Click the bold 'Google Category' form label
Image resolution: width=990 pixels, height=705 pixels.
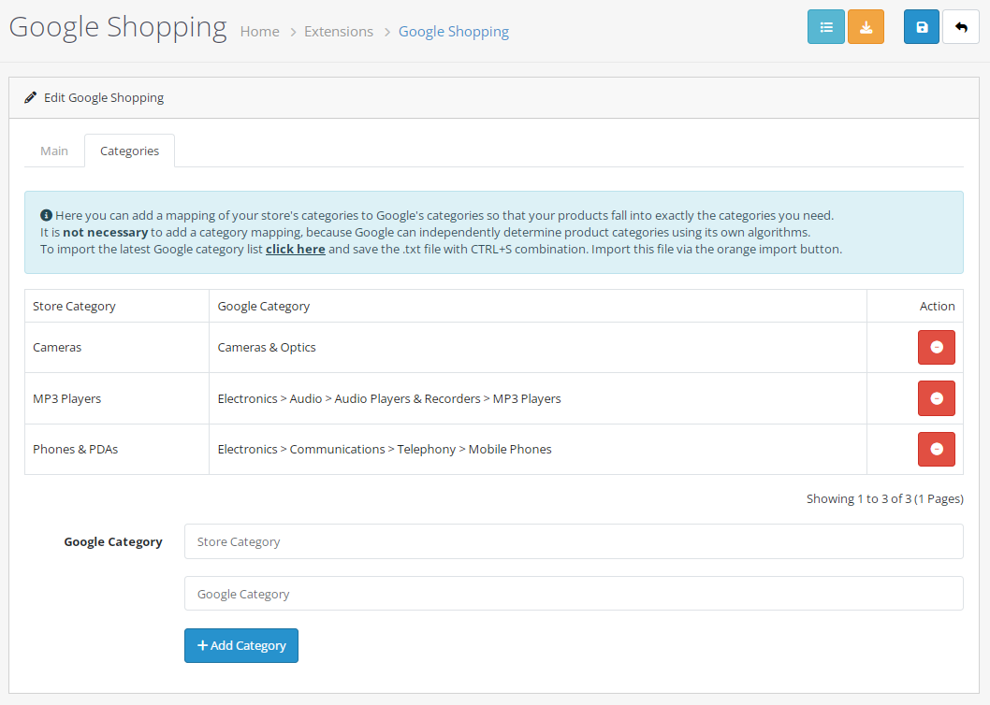(x=113, y=541)
